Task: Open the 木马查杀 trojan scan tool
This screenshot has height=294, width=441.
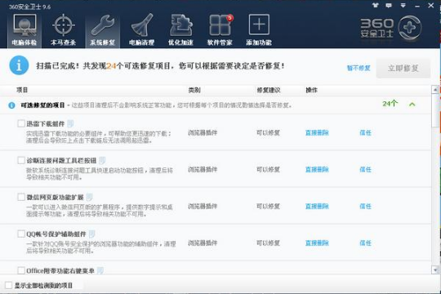Action: 63,30
